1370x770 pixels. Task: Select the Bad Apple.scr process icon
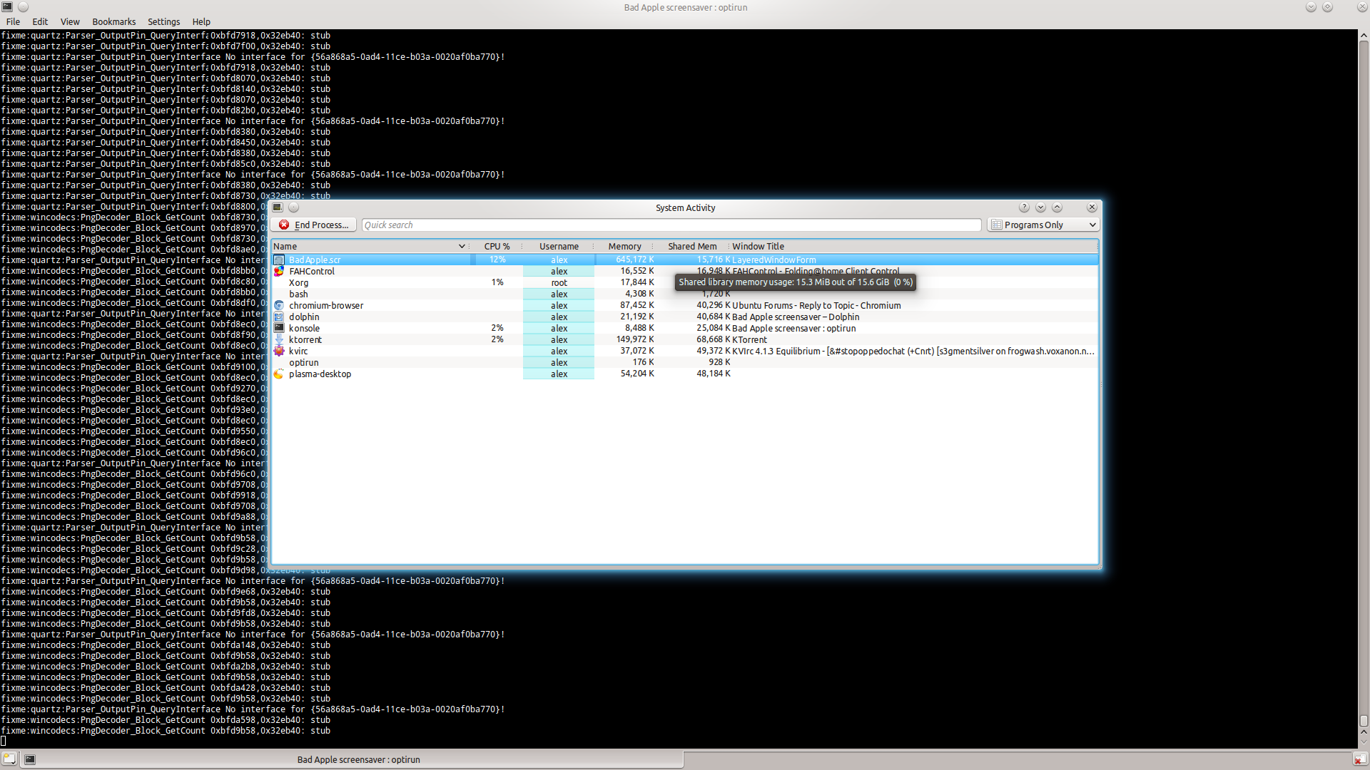coord(279,260)
